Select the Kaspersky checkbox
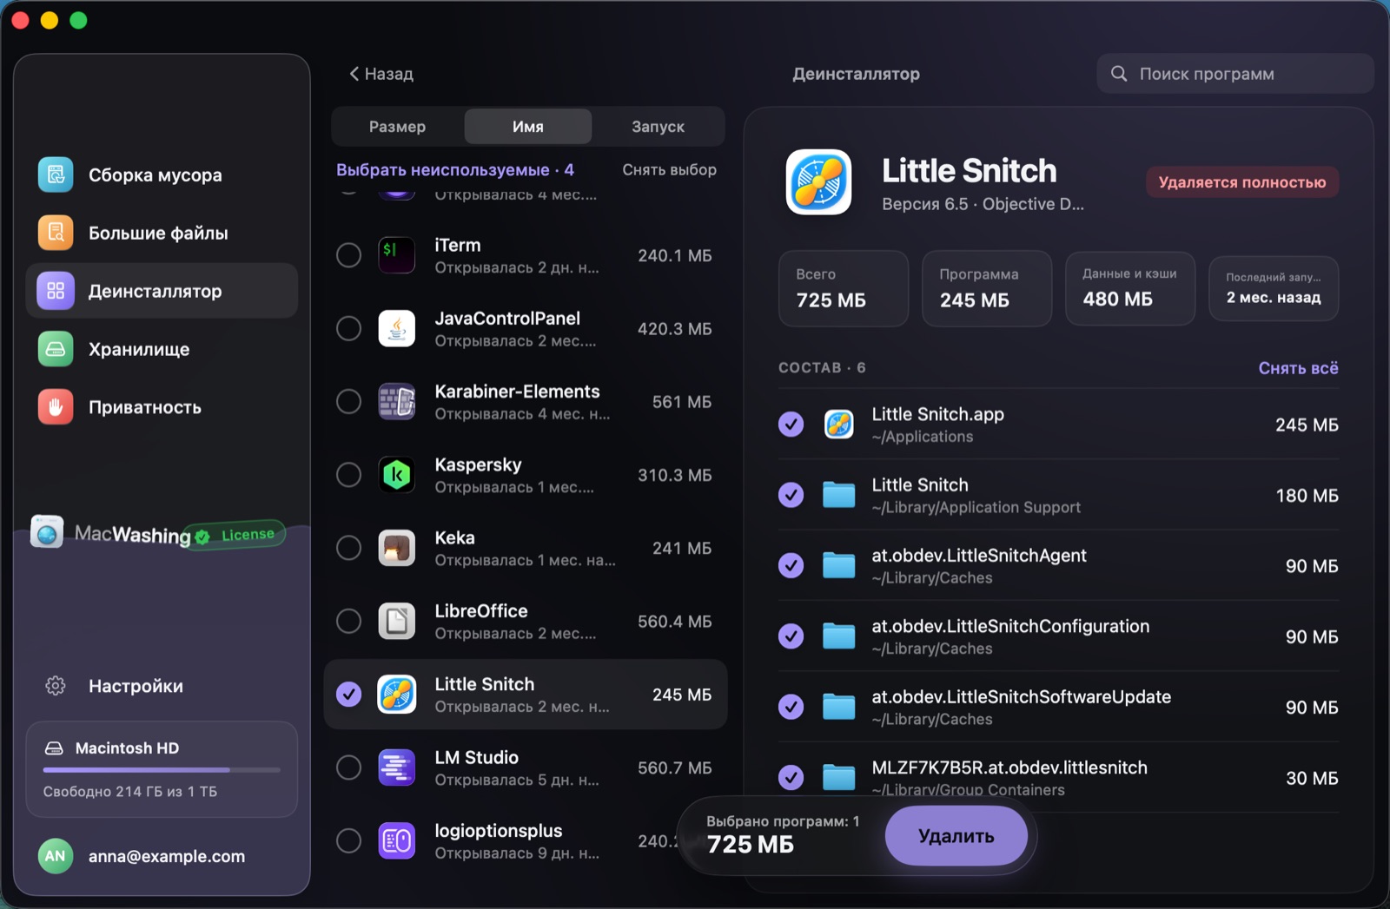The width and height of the screenshot is (1390, 909). point(348,475)
